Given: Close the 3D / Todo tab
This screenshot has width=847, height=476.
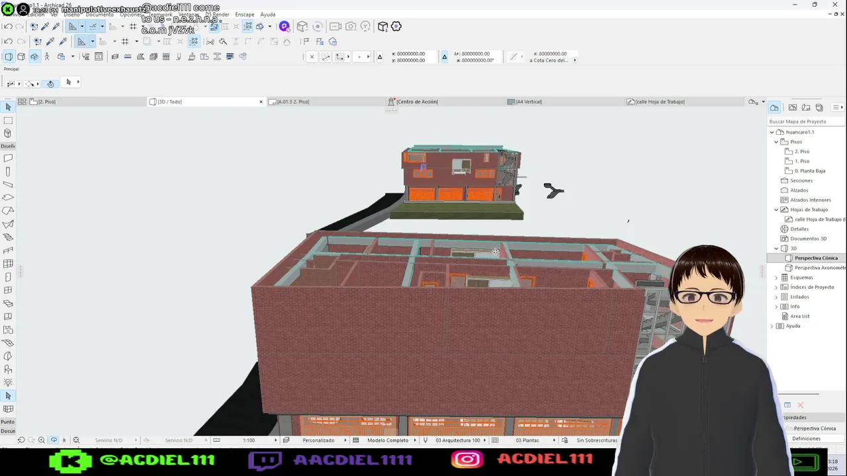Looking at the screenshot, I should [261, 102].
